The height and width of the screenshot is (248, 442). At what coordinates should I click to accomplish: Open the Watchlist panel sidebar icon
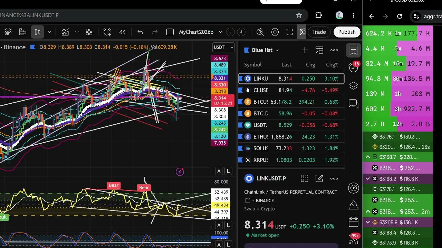point(354,50)
